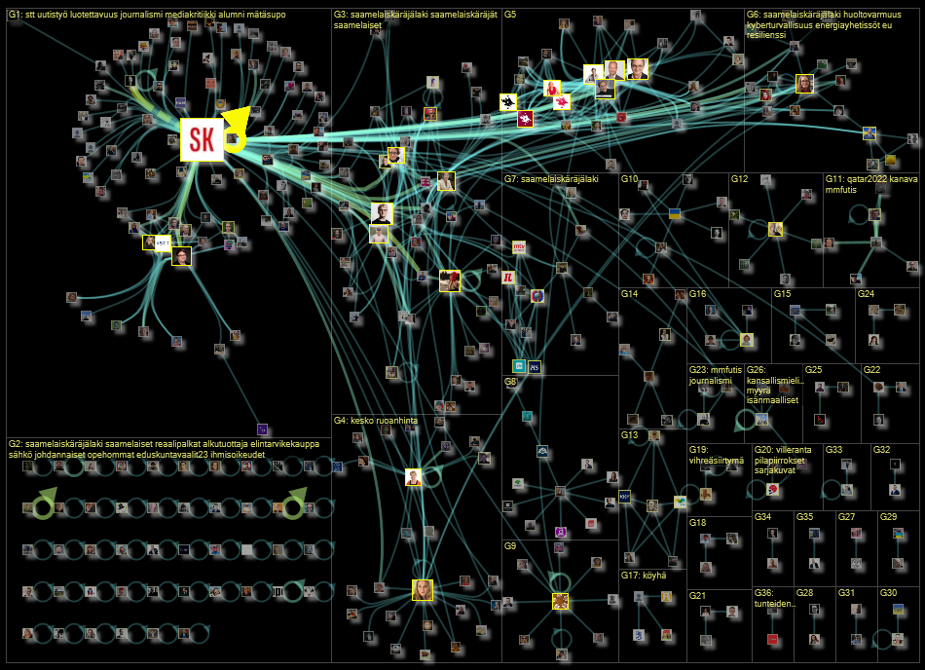The height and width of the screenshot is (670, 925).
Task: Select the MTV logo node
Action: tap(519, 247)
